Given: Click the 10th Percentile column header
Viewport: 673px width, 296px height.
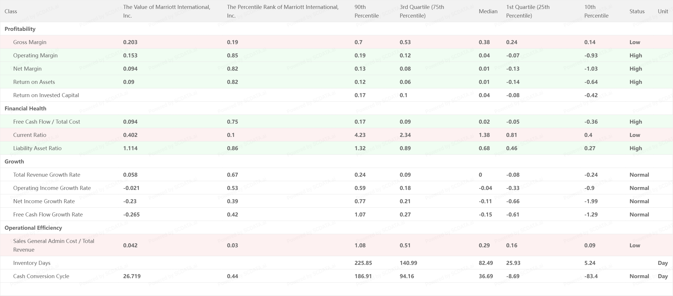Looking at the screenshot, I should 596,11.
